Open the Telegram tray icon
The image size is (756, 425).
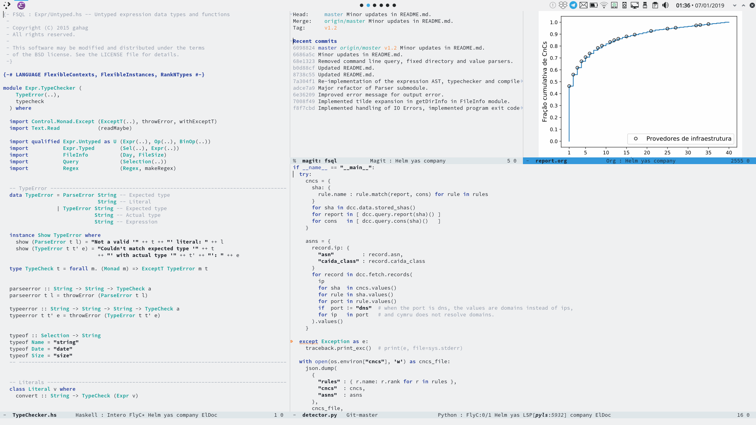pyautogui.click(x=573, y=5)
